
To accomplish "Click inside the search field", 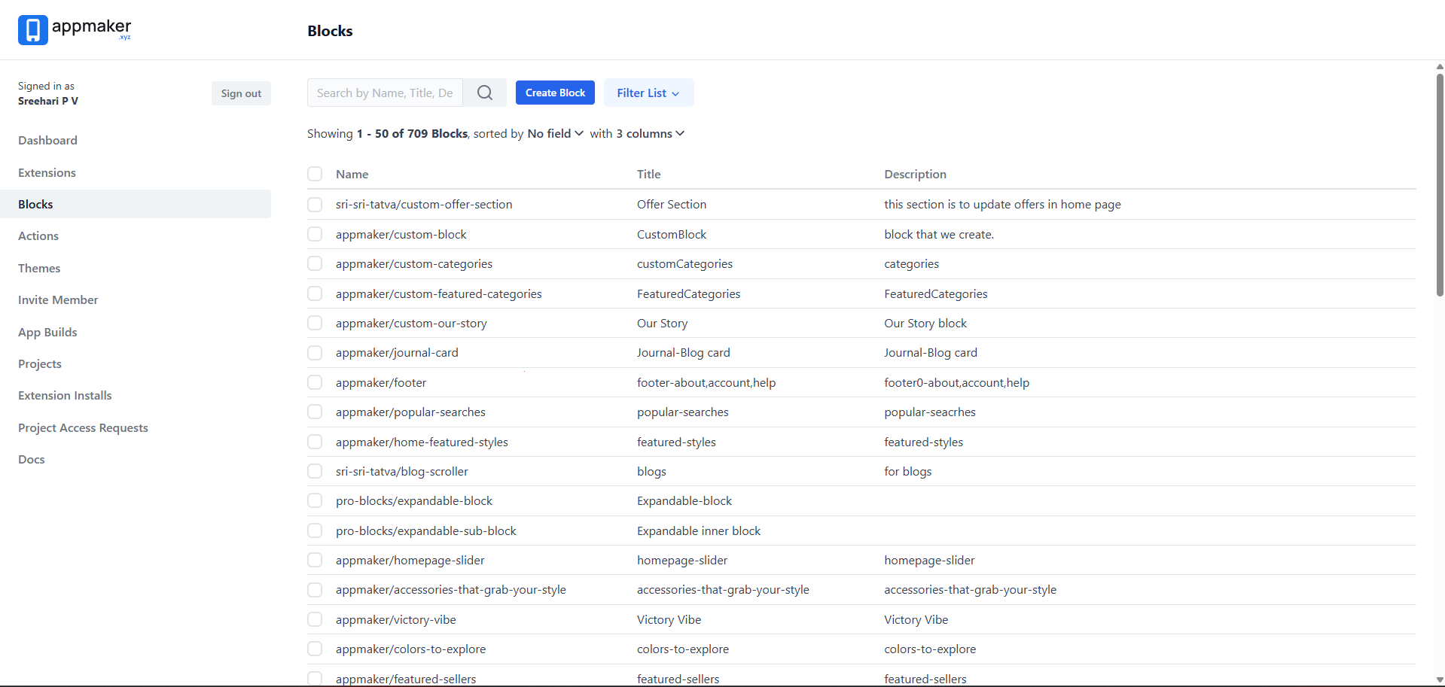I will tap(385, 92).
